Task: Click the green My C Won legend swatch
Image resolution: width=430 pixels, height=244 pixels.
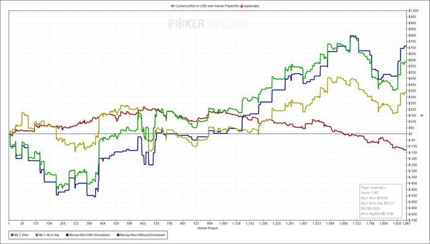Action: point(12,235)
